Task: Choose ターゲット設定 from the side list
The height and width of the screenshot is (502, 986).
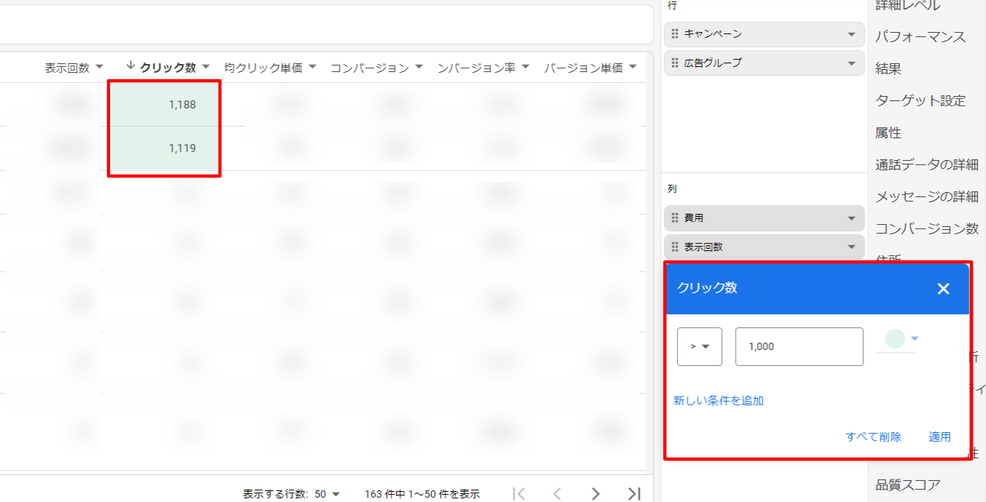Action: click(920, 100)
